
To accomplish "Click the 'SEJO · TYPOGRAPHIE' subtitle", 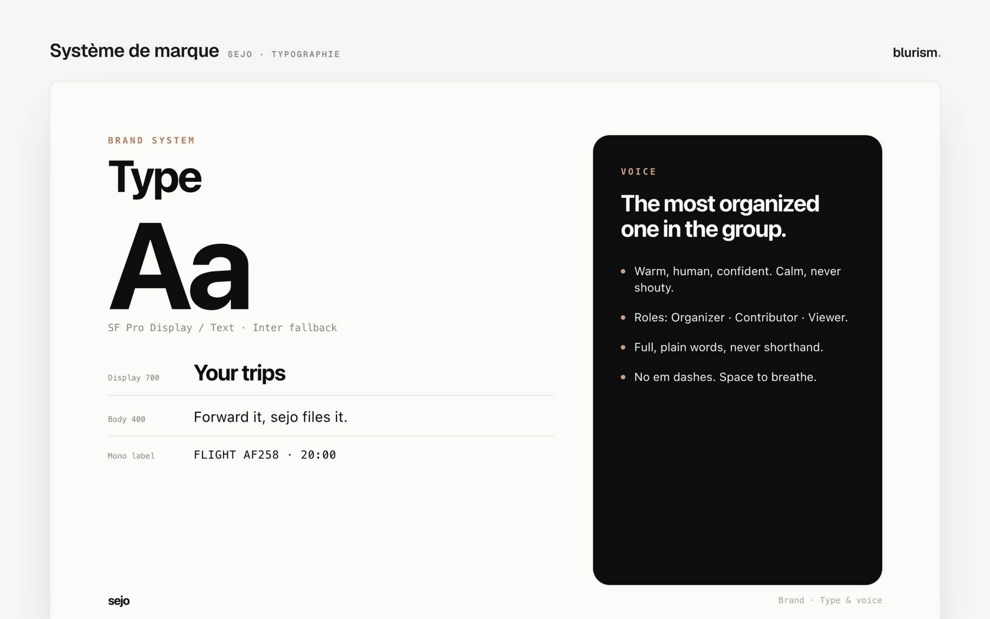I will coord(283,54).
